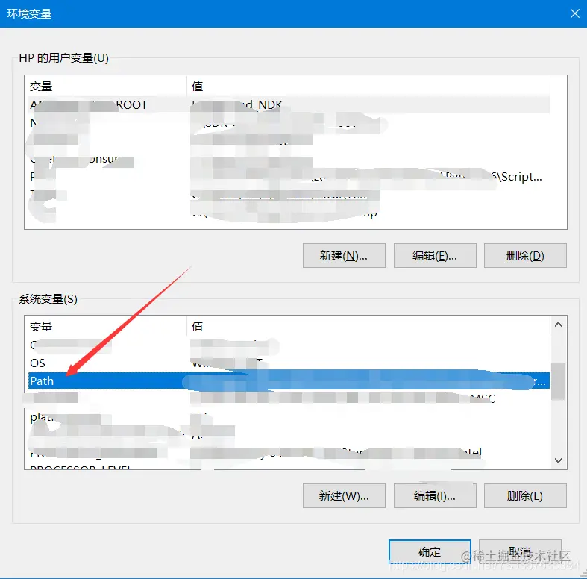Viewport: 587px width, 579px height.
Task: Click 值 column header in system variables list
Action: point(368,326)
